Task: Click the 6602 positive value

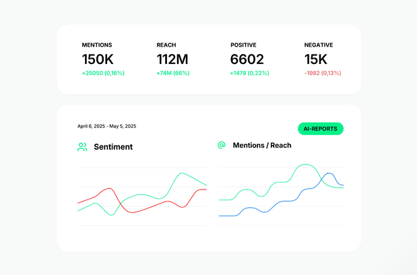Action: click(247, 59)
